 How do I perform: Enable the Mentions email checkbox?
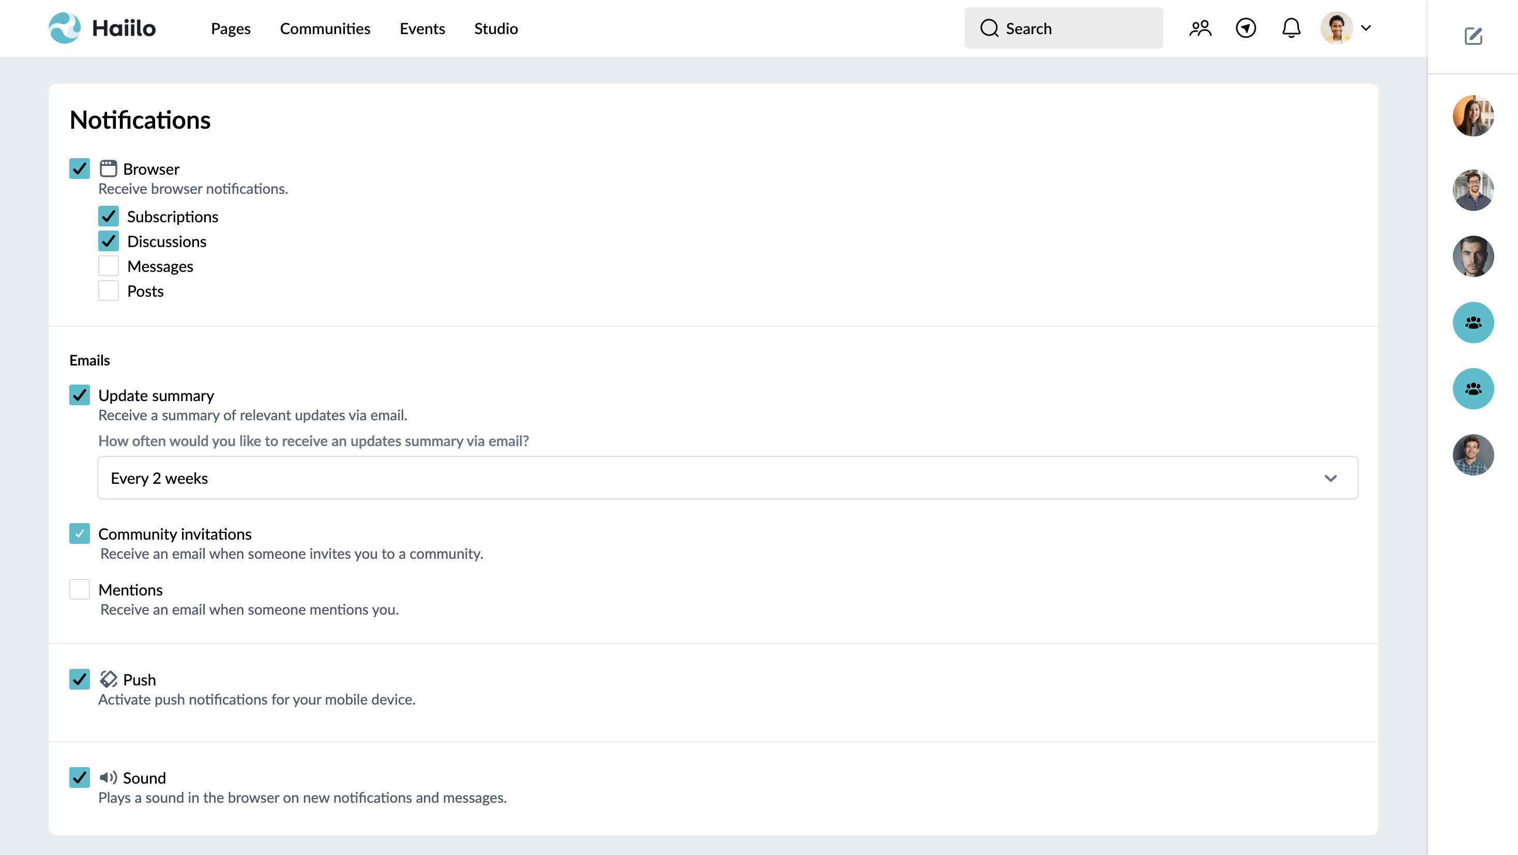click(x=80, y=589)
